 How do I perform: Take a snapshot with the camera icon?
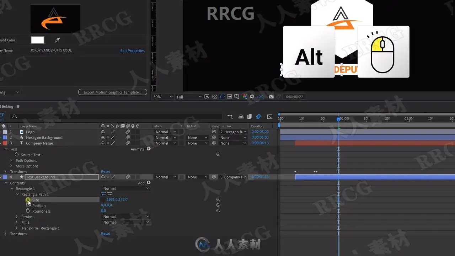coord(271,97)
